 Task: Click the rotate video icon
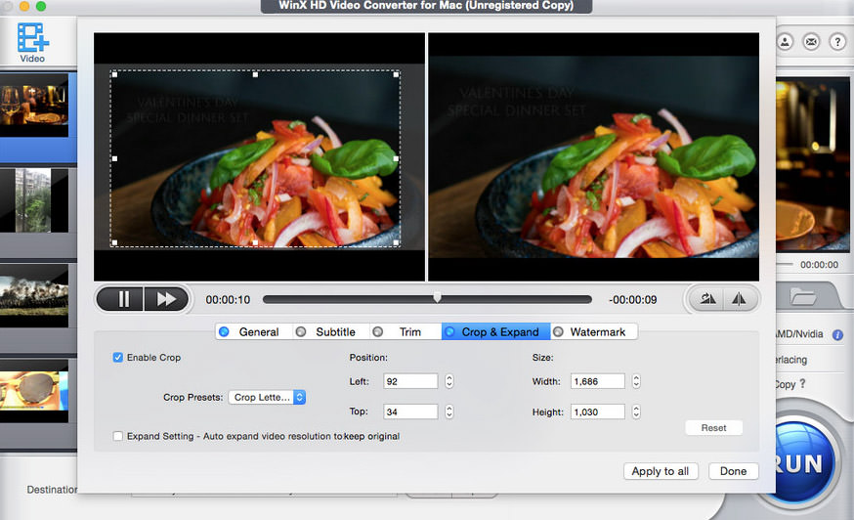[707, 299]
